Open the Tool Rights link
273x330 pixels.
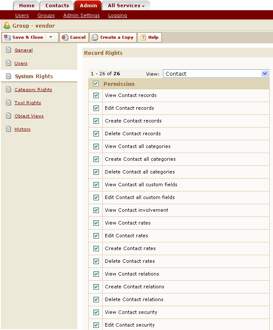click(x=28, y=102)
